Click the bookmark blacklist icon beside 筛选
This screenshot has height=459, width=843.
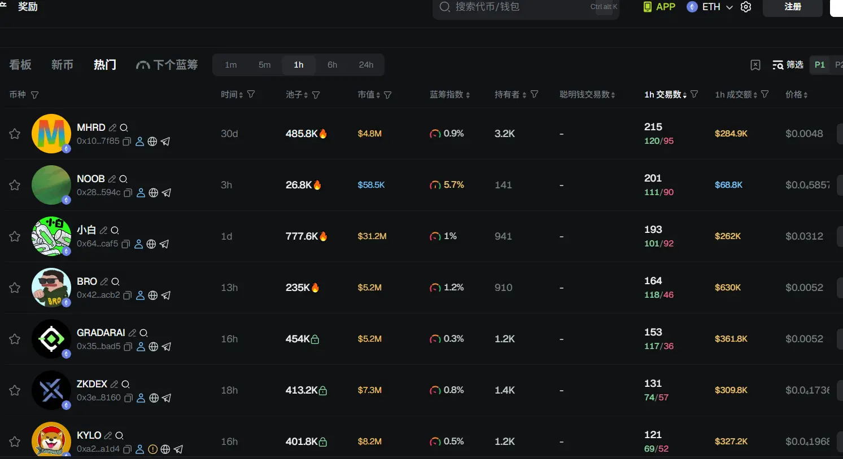point(755,65)
